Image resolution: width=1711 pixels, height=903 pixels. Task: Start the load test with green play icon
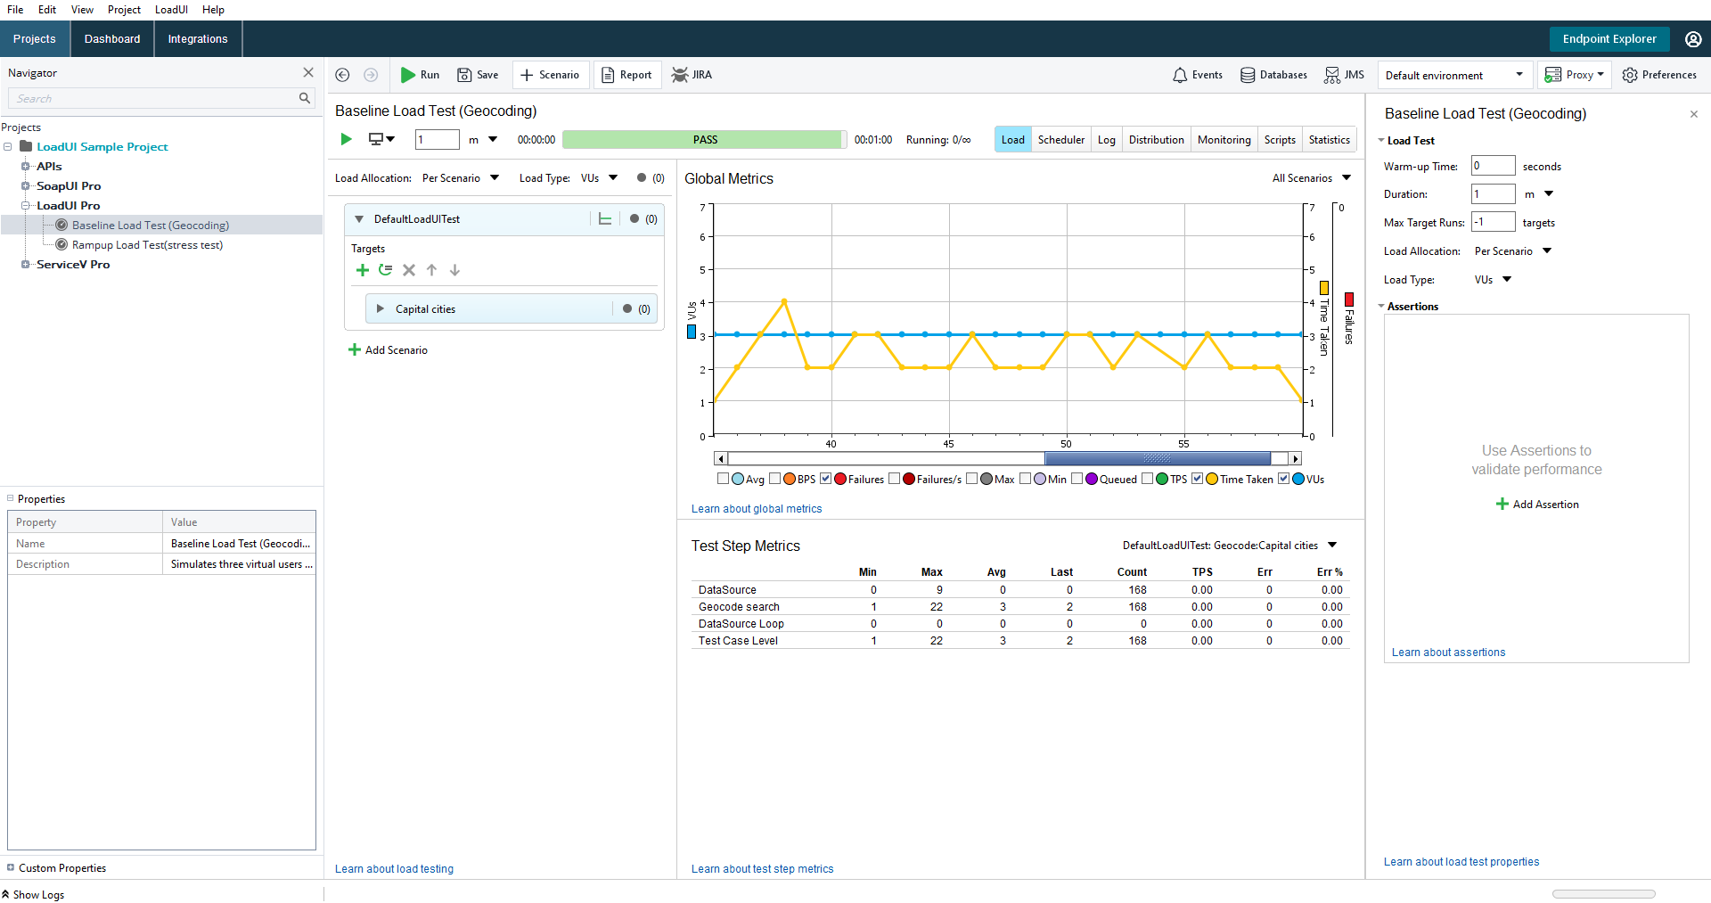(x=347, y=139)
